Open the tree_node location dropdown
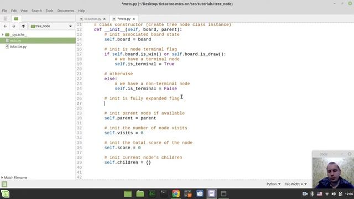 point(51,26)
